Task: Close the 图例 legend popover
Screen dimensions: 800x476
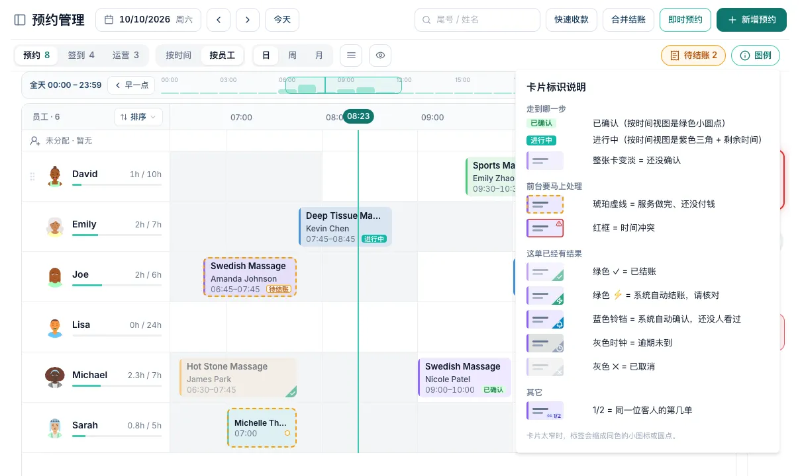Action: pos(756,56)
